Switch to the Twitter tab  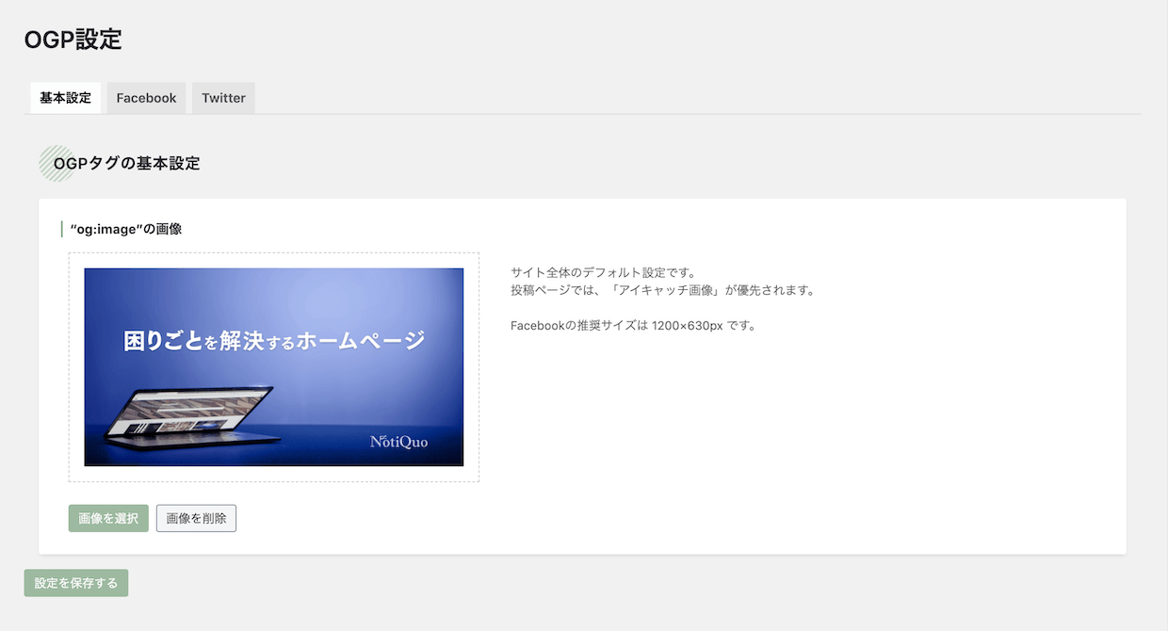tap(222, 97)
